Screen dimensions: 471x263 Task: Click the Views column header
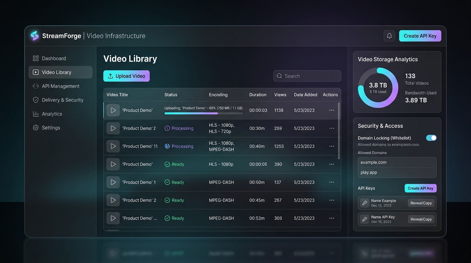coord(280,95)
